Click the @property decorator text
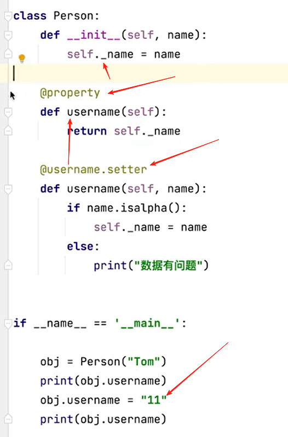288x437 pixels. (x=70, y=93)
